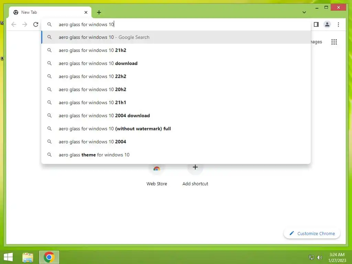Image resolution: width=352 pixels, height=264 pixels.
Task: Choose the '22h2' suggestion
Action: coord(176,76)
